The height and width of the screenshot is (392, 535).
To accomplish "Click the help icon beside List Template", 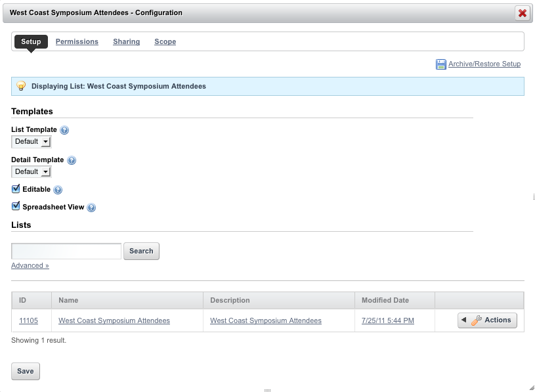I will click(x=64, y=130).
